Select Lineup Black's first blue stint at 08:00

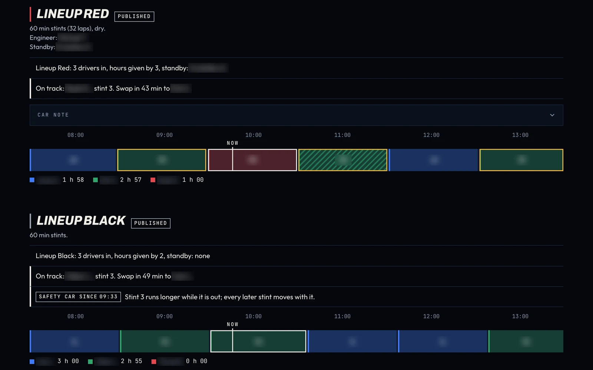tap(74, 341)
